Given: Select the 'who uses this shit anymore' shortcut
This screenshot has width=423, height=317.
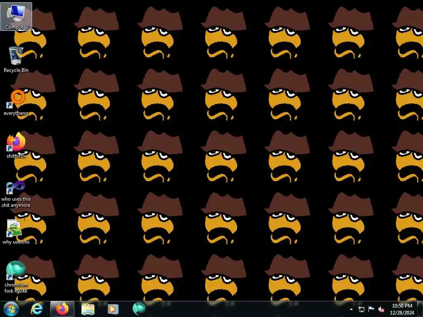Looking at the screenshot, I should [16, 194].
